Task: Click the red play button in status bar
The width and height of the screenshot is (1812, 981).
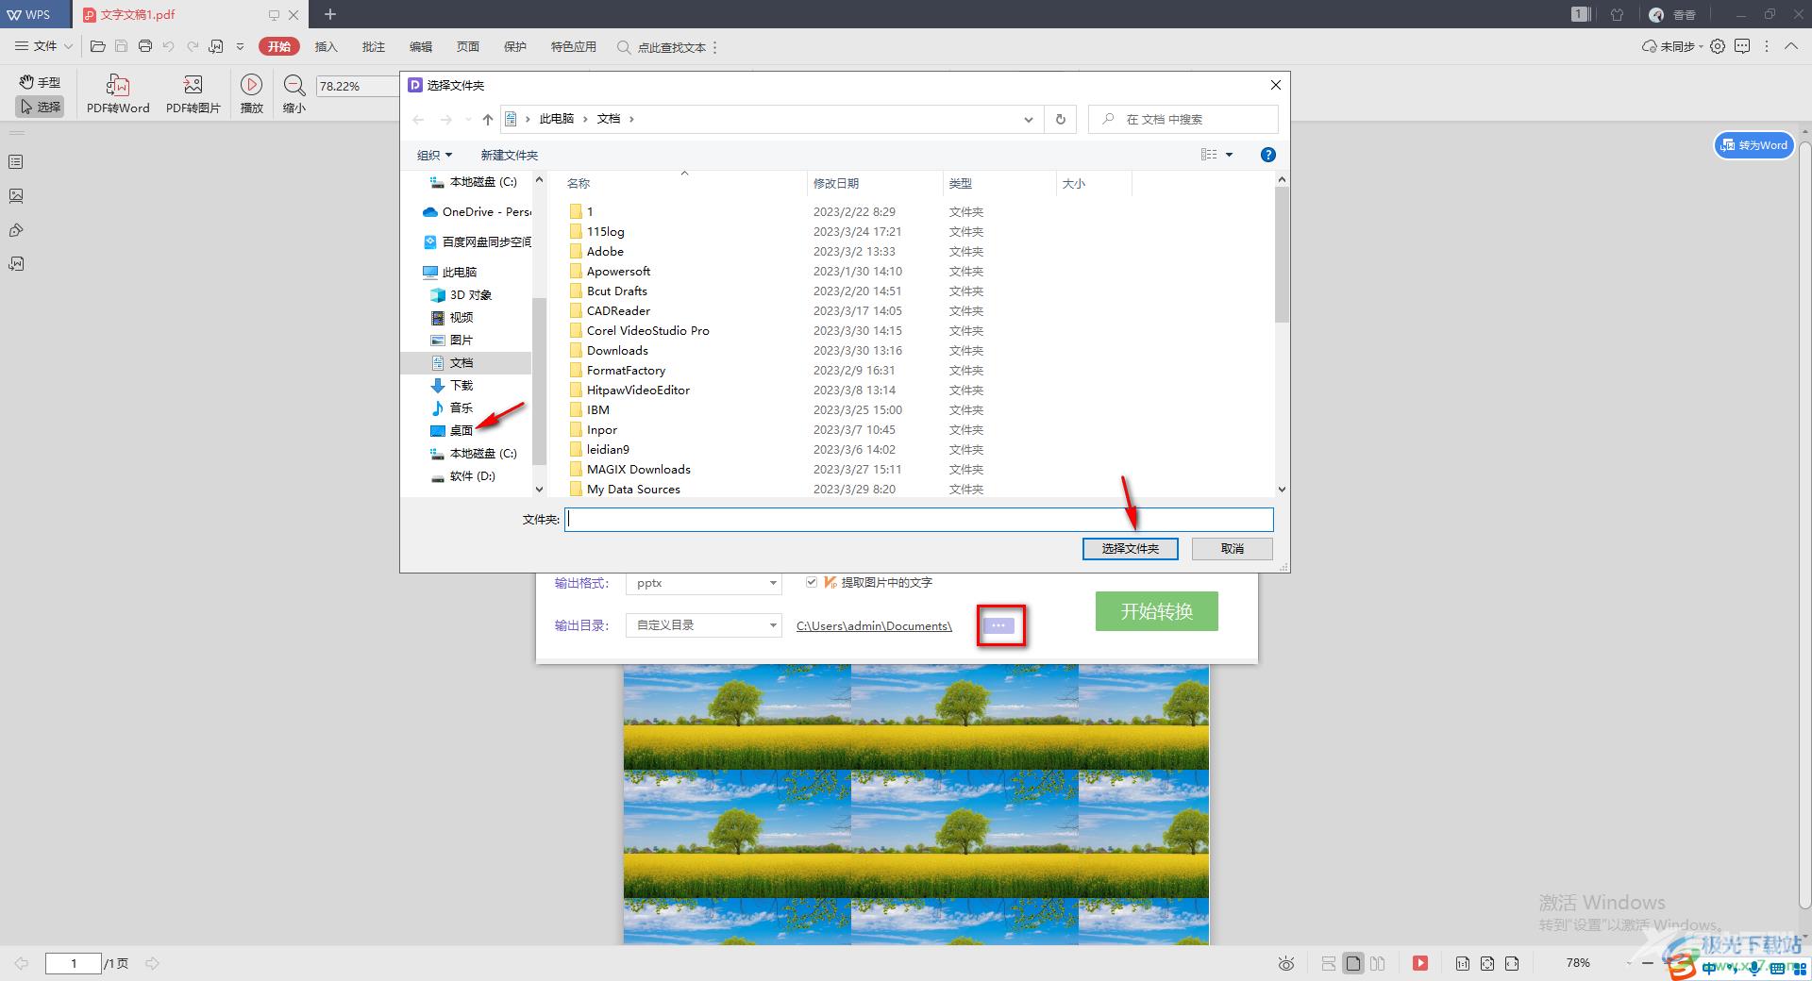Action: 1420,963
